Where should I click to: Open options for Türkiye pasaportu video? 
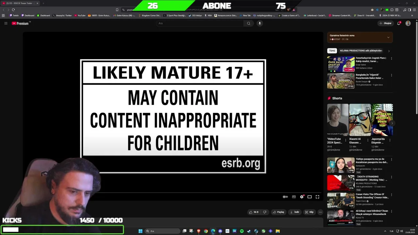click(x=392, y=160)
